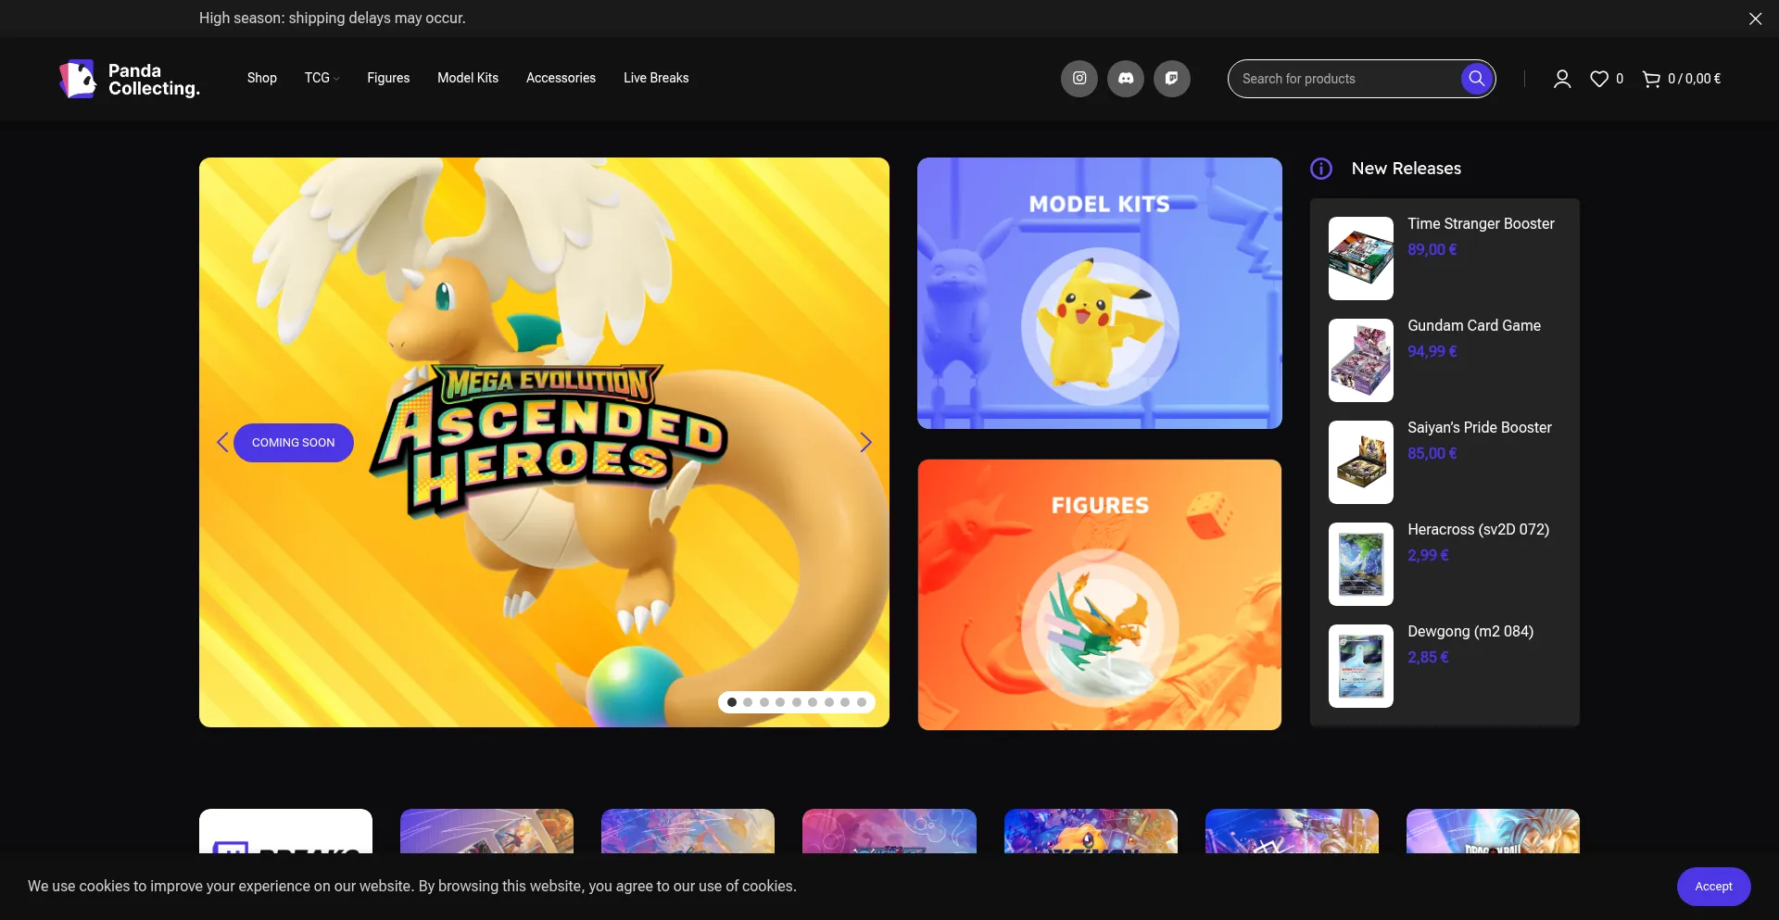Open the Model Kits menu item

point(467,78)
